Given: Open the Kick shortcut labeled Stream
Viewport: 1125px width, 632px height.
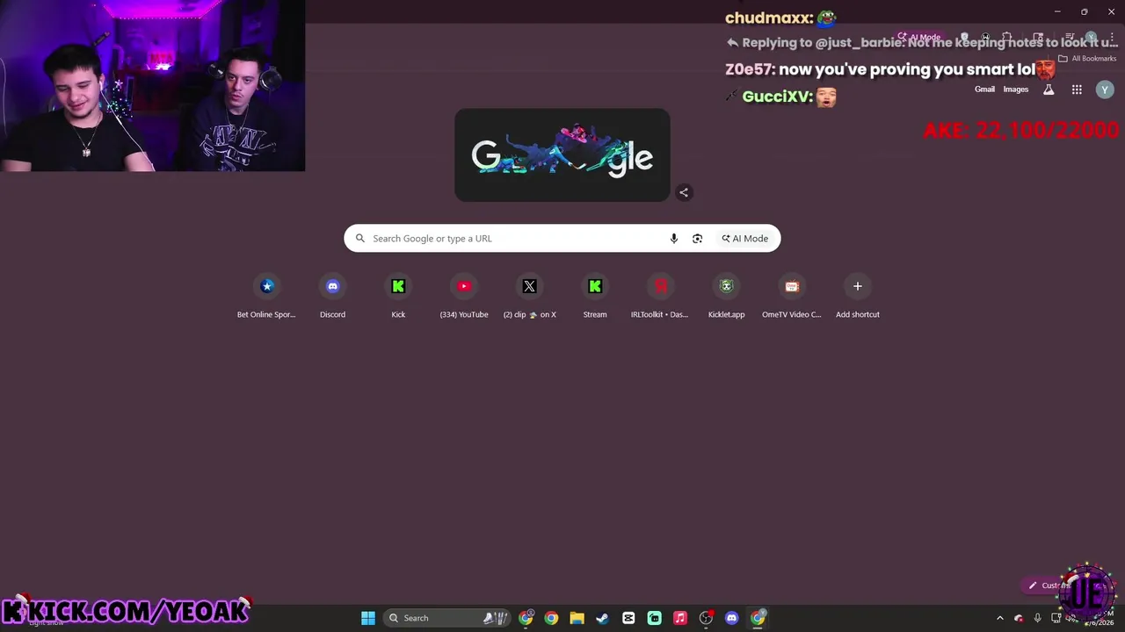Looking at the screenshot, I should 595,297.
